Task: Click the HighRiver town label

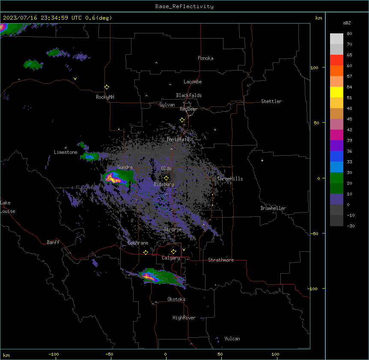Action: 184,318
